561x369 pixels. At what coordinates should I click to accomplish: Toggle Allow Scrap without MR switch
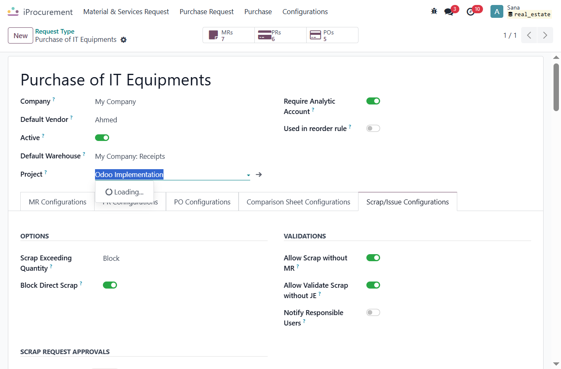(373, 258)
